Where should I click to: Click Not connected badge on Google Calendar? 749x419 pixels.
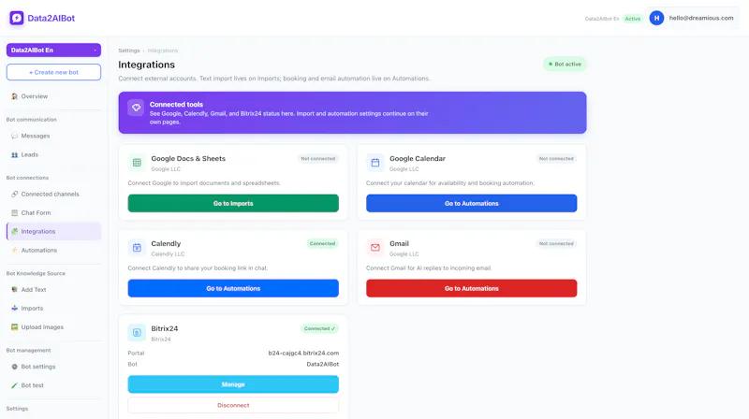click(x=556, y=159)
